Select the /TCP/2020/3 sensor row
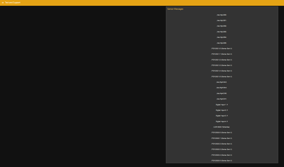The height and width of the screenshot is (167, 284). point(222,150)
